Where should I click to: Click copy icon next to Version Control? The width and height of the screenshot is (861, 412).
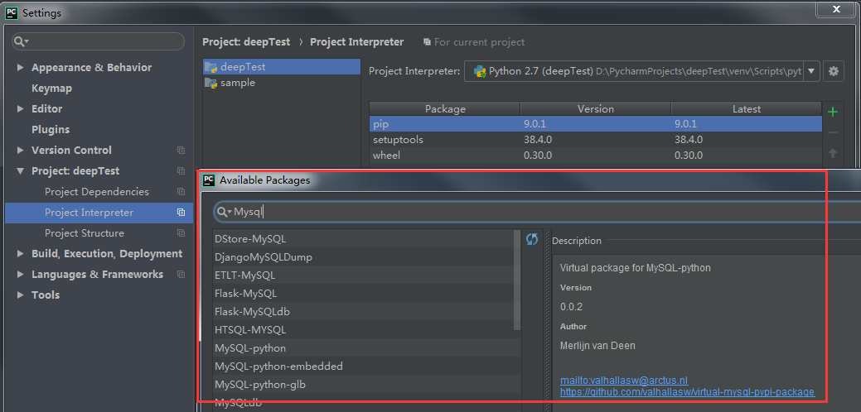point(181,150)
